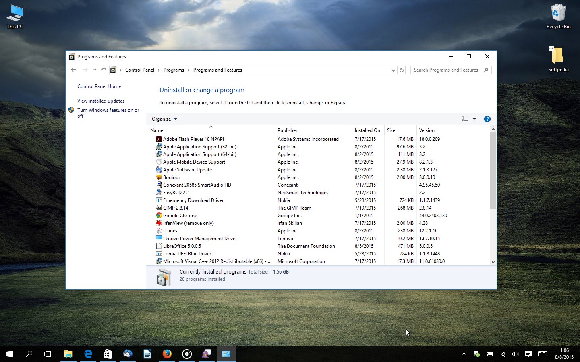Click the Programs breadcrumb
The height and width of the screenshot is (362, 580).
(174, 70)
